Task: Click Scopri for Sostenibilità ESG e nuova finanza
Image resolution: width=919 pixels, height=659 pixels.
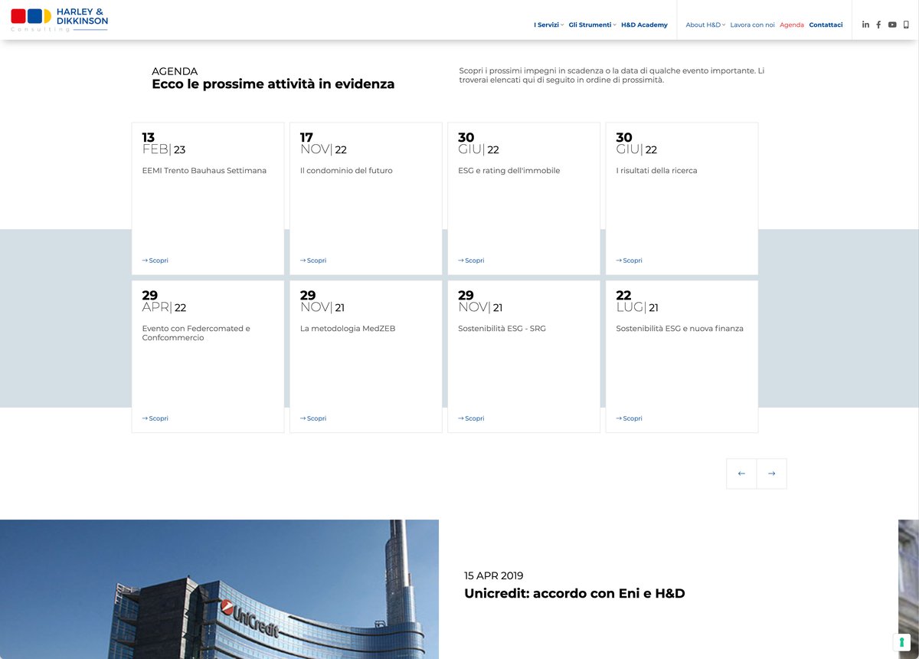Action: (x=630, y=418)
